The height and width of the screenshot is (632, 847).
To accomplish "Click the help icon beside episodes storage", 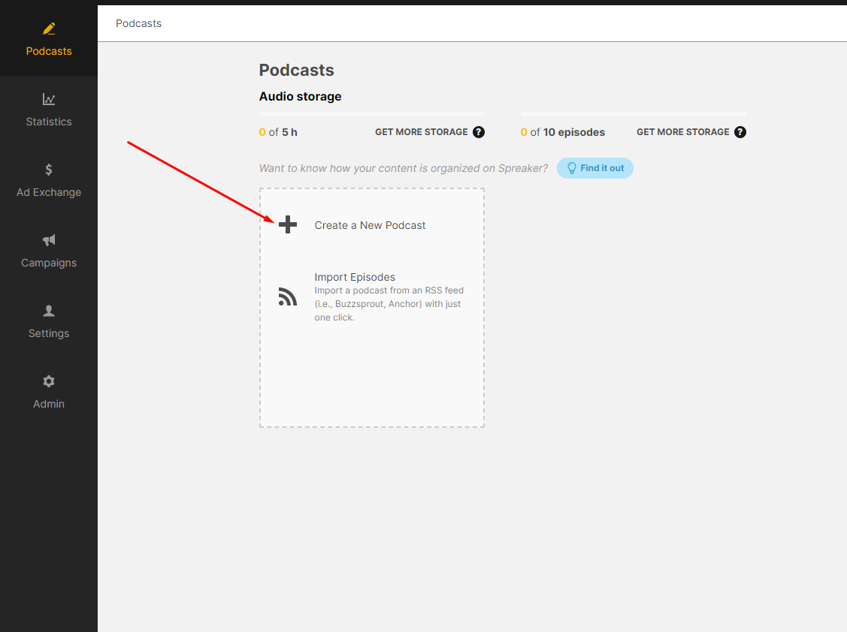I will pos(740,132).
